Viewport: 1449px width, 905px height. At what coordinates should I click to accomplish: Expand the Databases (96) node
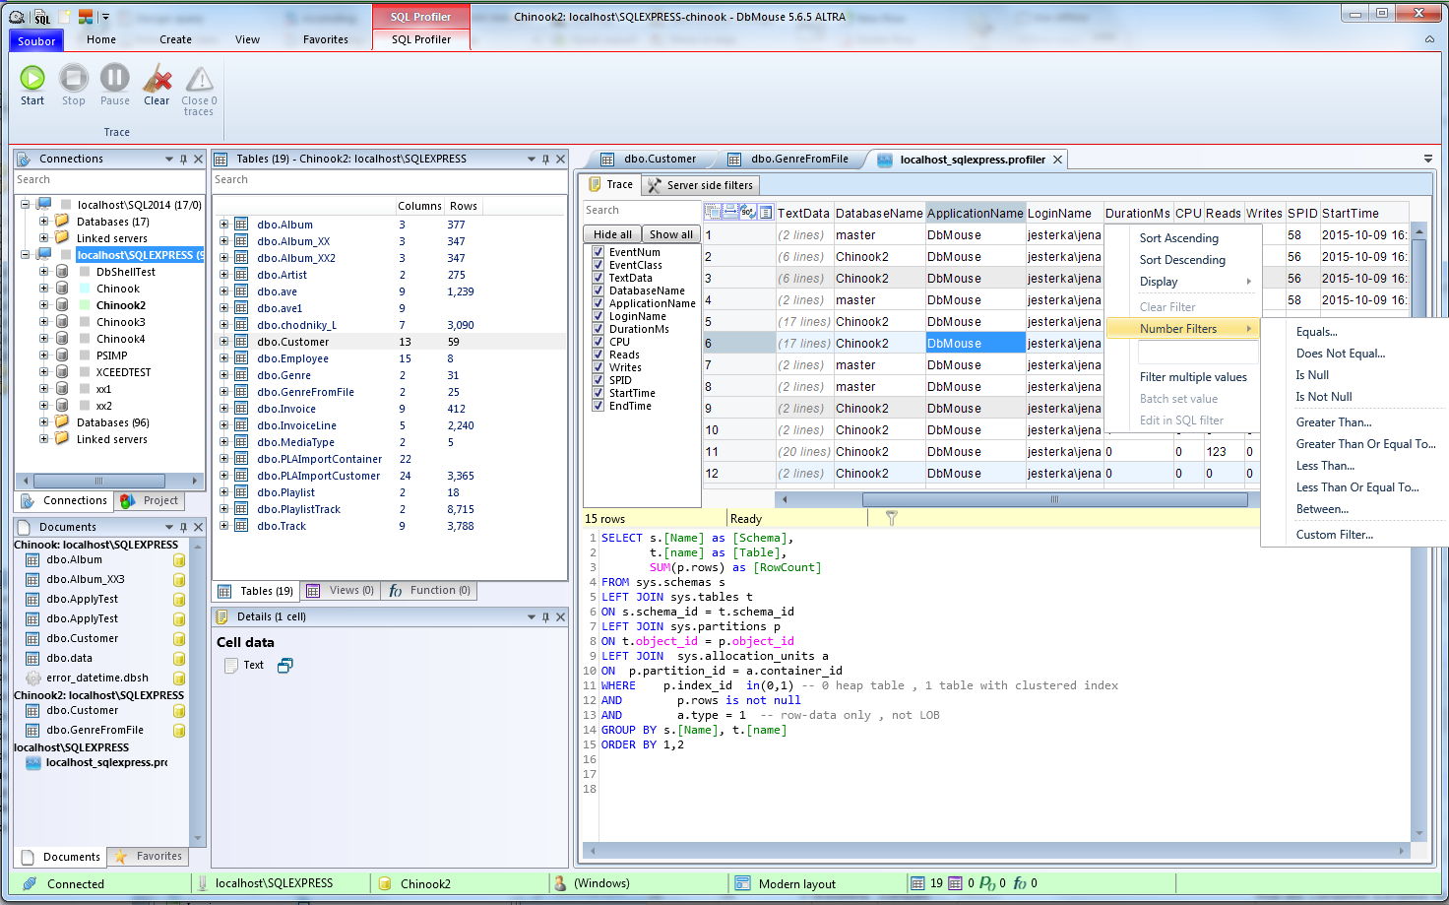(43, 422)
